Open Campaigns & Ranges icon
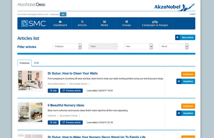Screen dimensions: 214x138 point(155,21)
